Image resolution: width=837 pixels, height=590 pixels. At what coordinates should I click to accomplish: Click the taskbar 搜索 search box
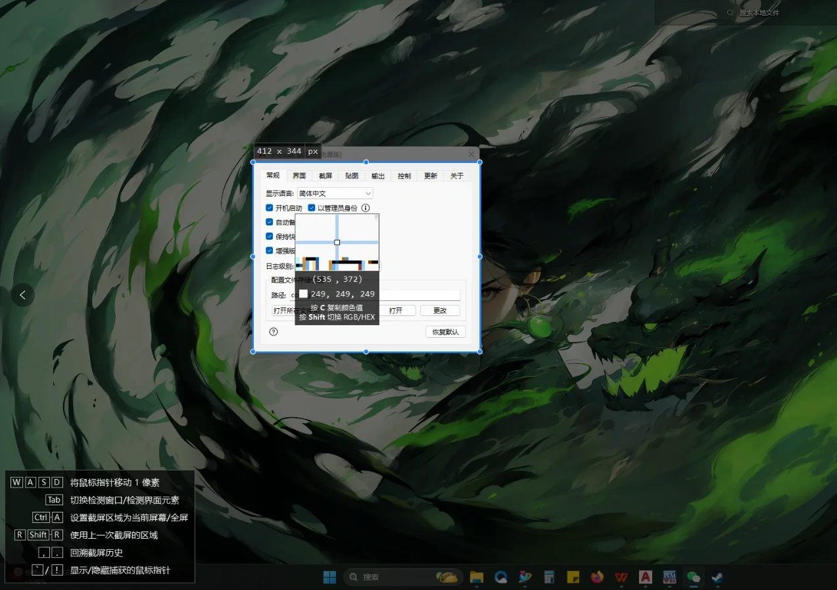(x=403, y=577)
